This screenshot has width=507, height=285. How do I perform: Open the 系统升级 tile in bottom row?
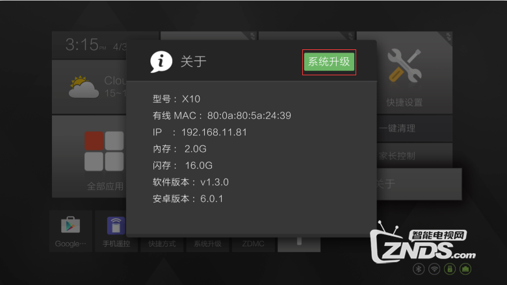207,243
